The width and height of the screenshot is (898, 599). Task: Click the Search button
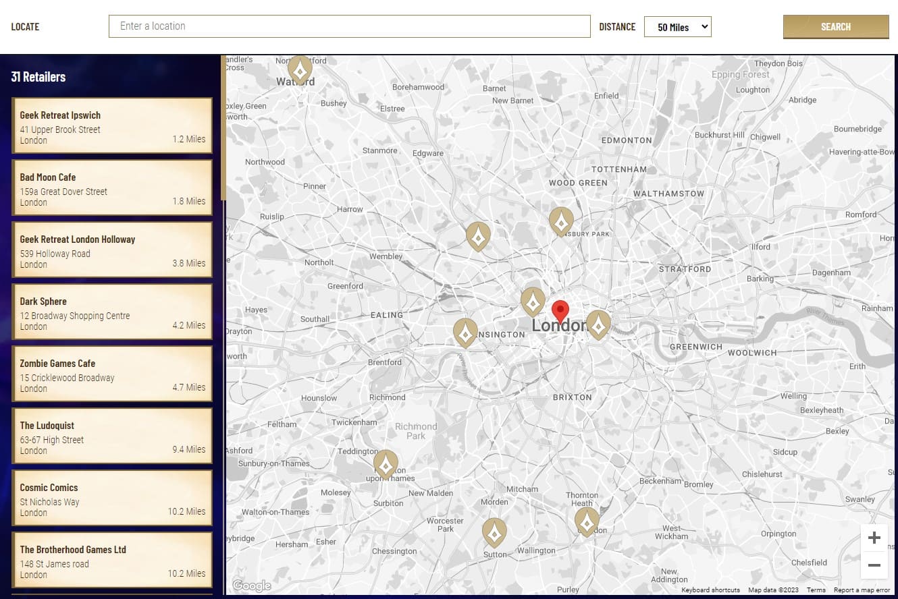coord(836,27)
